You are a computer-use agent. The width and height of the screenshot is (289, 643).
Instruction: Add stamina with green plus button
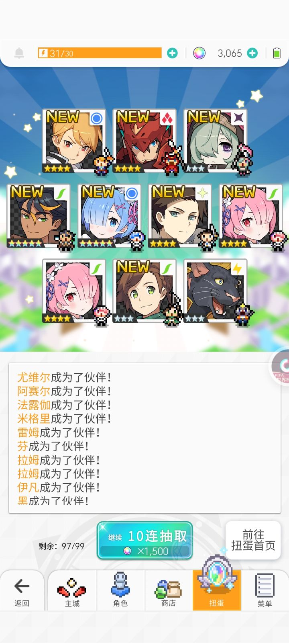172,53
